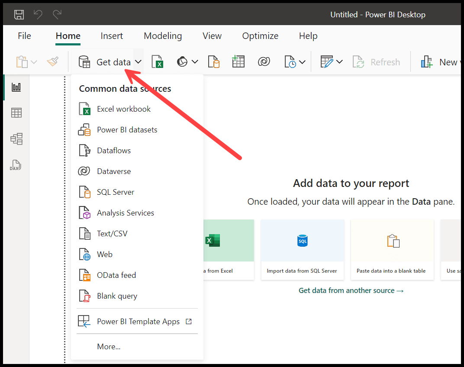
Task: Select Dataverse in the dropdown menu
Action: (x=137, y=171)
